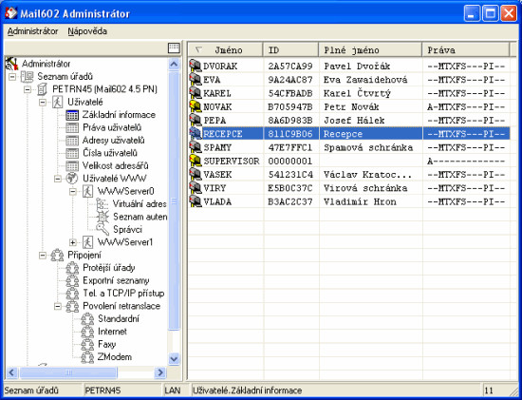Collapse the Připojení branch
The width and height of the screenshot is (522, 400).
(43, 256)
